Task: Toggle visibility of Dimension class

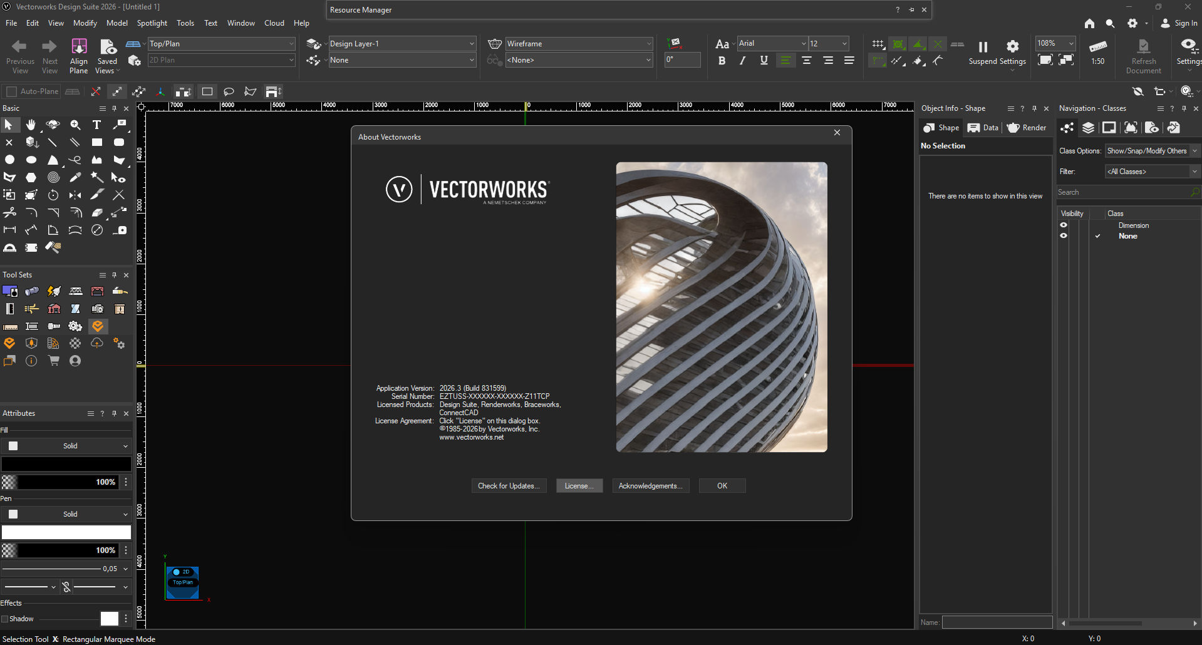Action: click(x=1064, y=225)
